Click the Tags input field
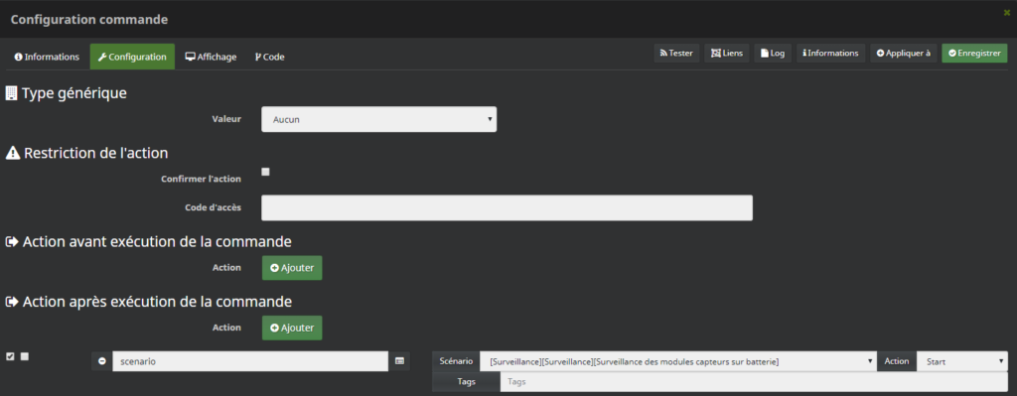The height and width of the screenshot is (396, 1017). 754,382
